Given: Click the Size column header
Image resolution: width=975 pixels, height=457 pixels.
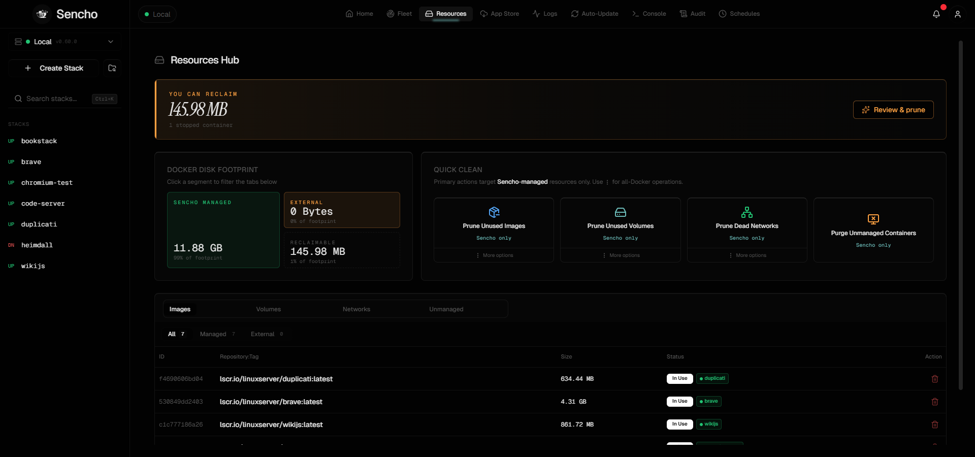Looking at the screenshot, I should click(x=566, y=356).
